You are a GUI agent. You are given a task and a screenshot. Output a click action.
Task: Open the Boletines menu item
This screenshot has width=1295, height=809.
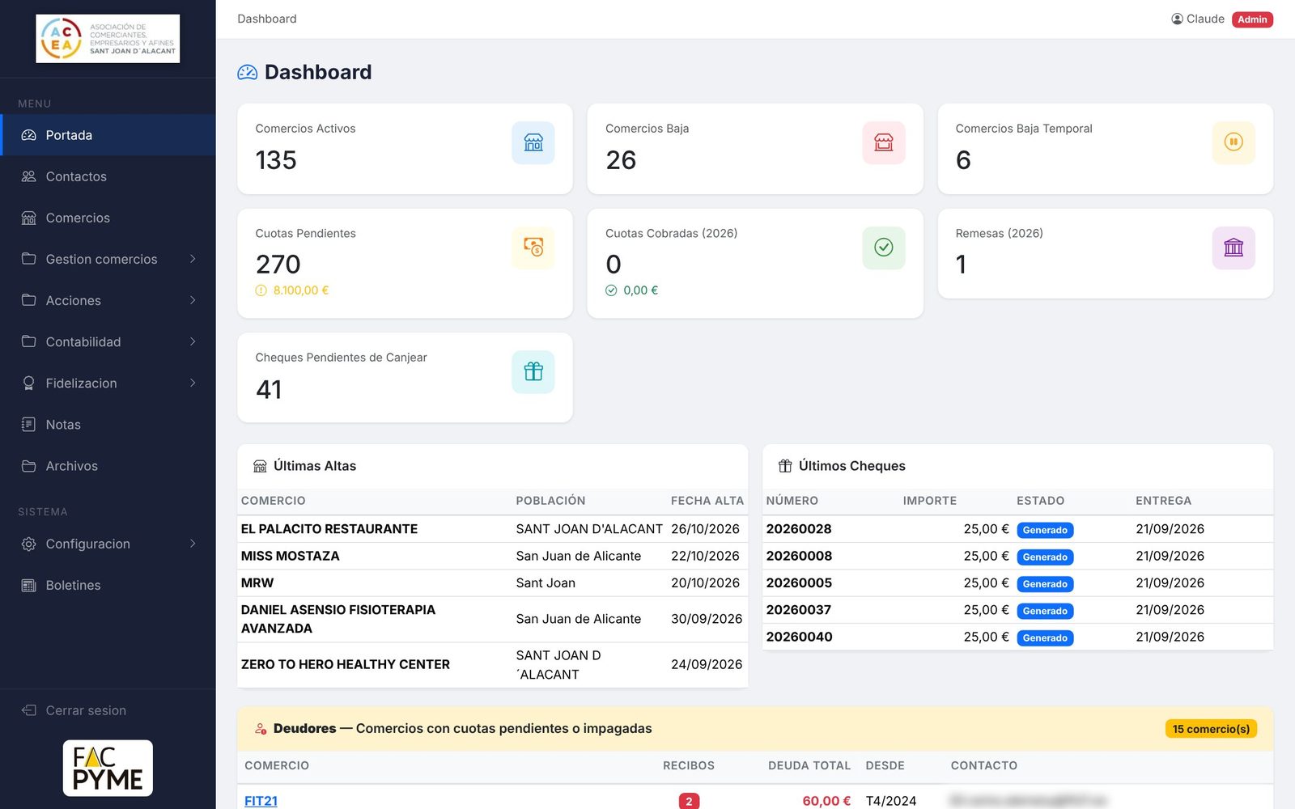(108, 585)
